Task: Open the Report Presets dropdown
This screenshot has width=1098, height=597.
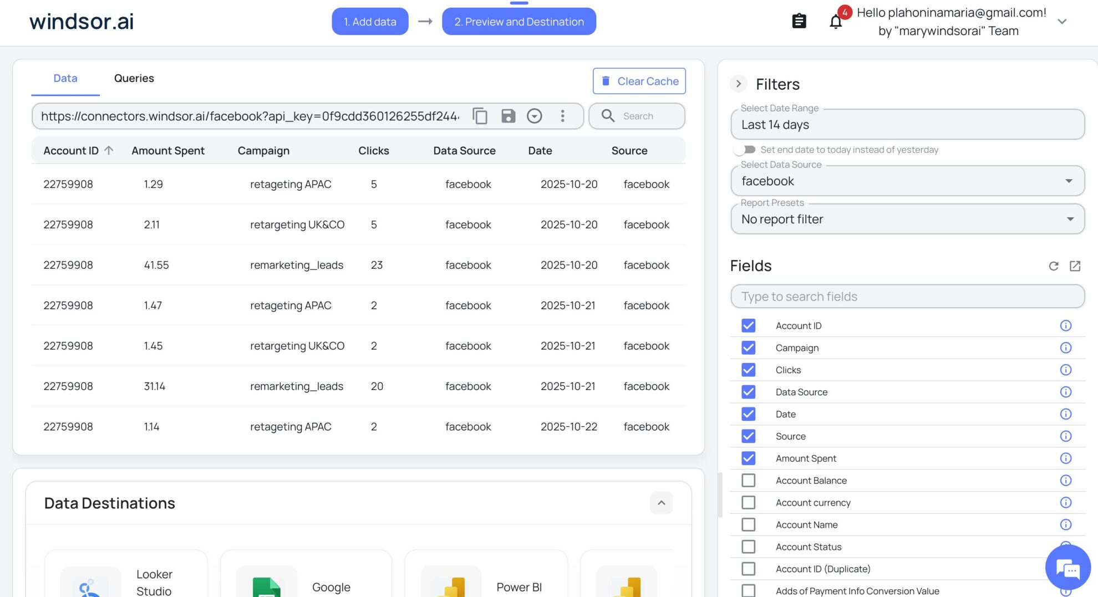Action: pyautogui.click(x=907, y=219)
